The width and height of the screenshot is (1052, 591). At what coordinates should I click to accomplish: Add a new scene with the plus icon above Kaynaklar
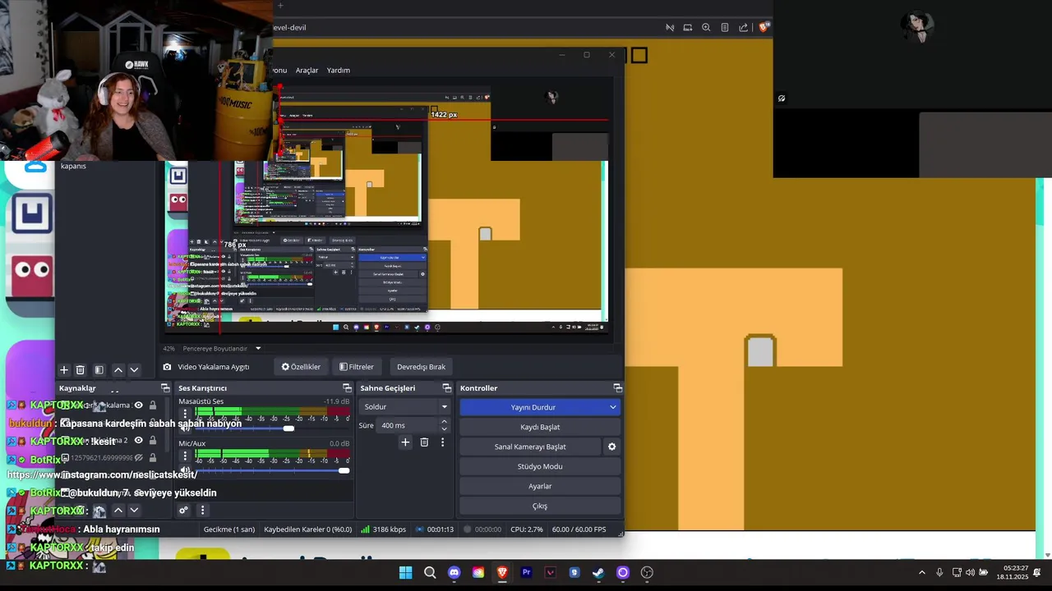64,370
